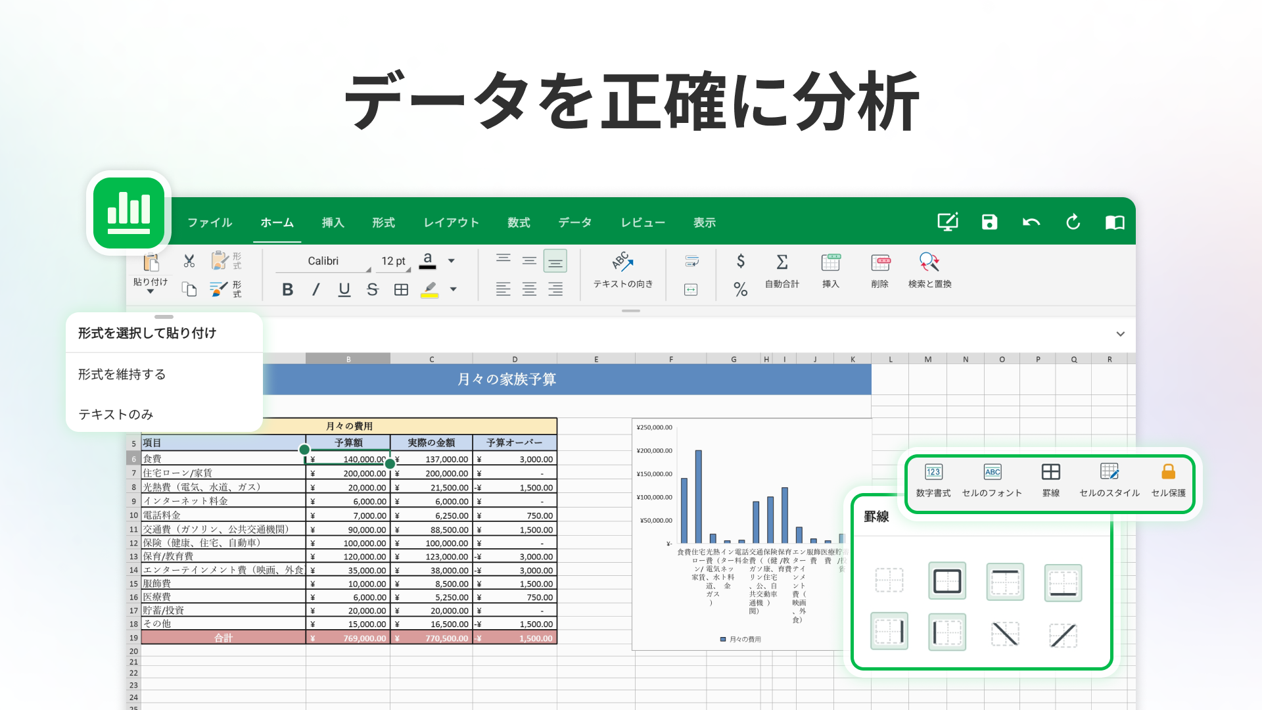
Task: Choose テキストのみ paste option
Action: [x=116, y=414]
